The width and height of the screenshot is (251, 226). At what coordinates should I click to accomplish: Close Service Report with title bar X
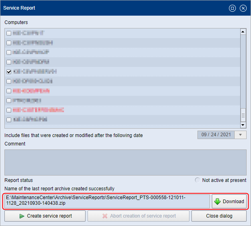point(243,8)
